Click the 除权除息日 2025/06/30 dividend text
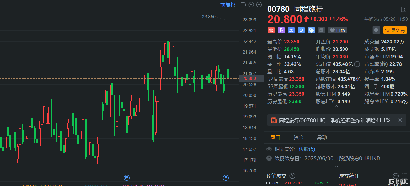The image size is (410, 186). click(x=327, y=159)
